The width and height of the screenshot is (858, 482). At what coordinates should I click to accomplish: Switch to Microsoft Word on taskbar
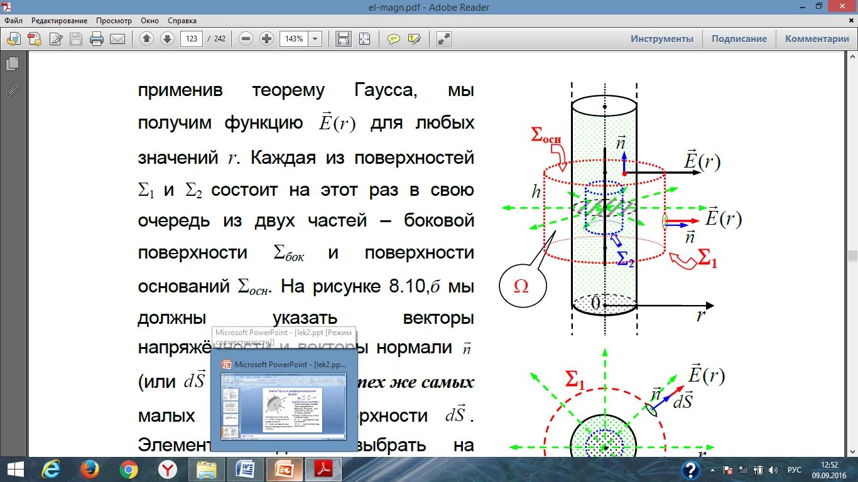click(x=246, y=469)
